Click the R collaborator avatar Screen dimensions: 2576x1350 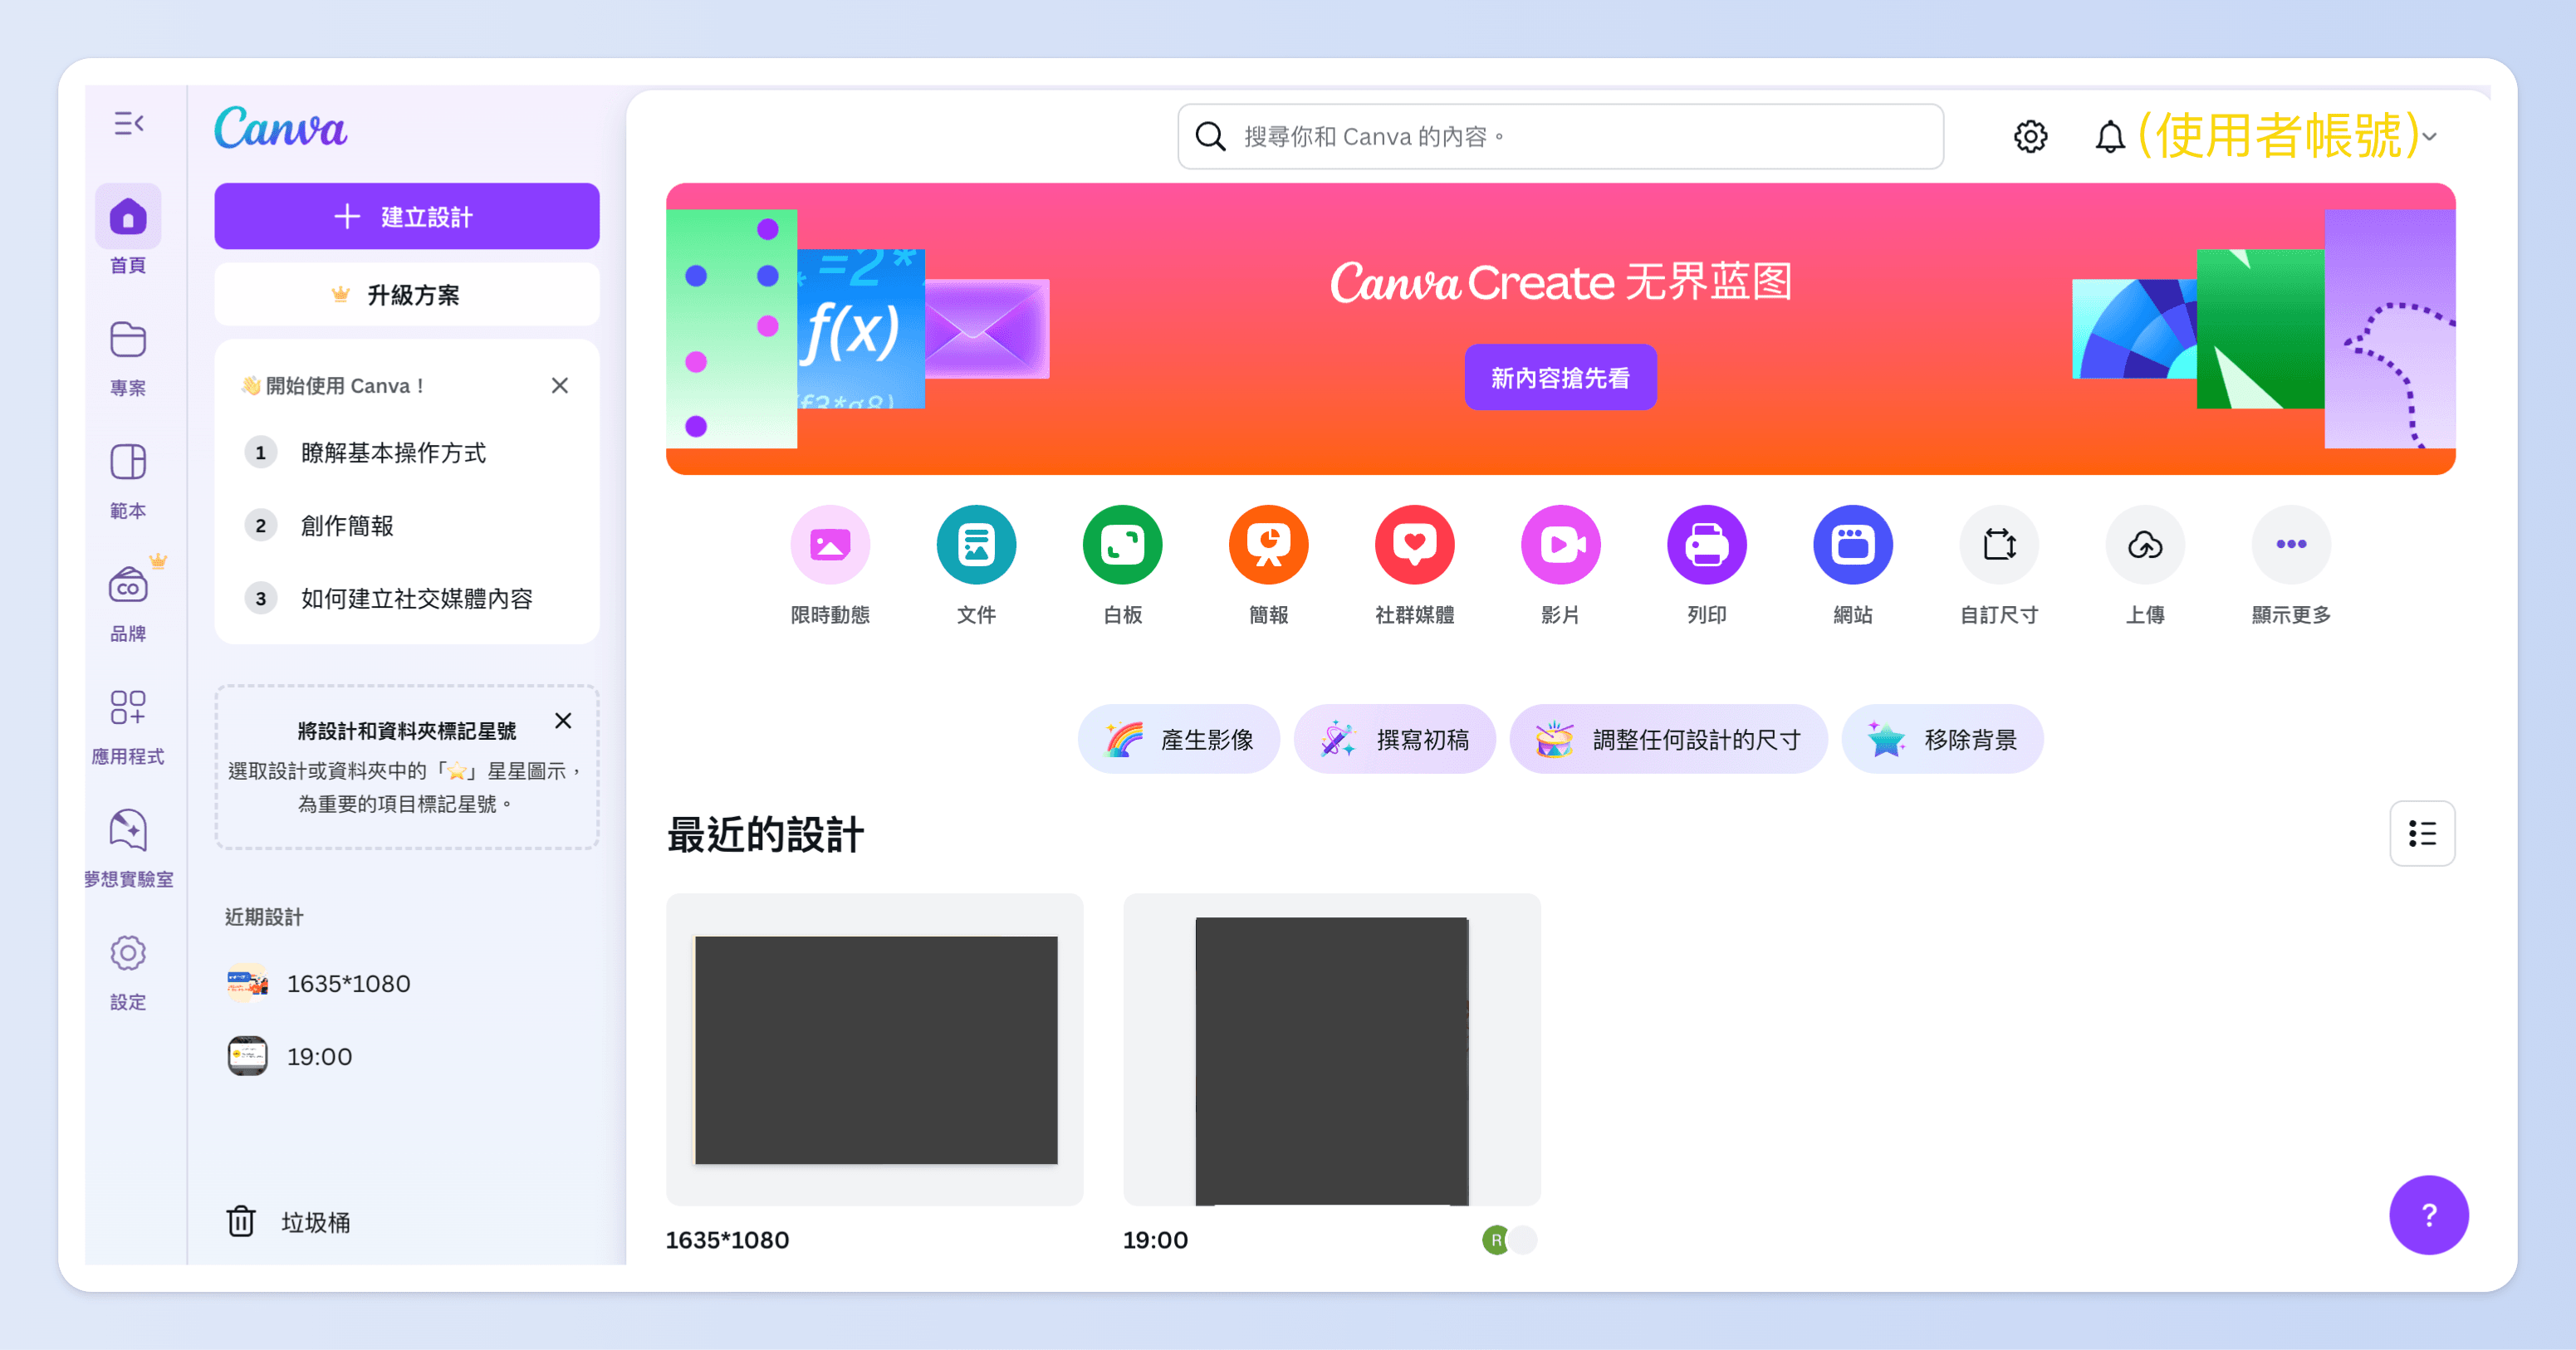click(x=1496, y=1240)
